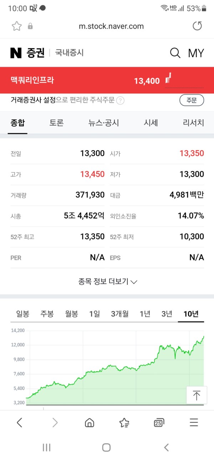
Task: Open the search magnifier icon
Action: point(175,53)
